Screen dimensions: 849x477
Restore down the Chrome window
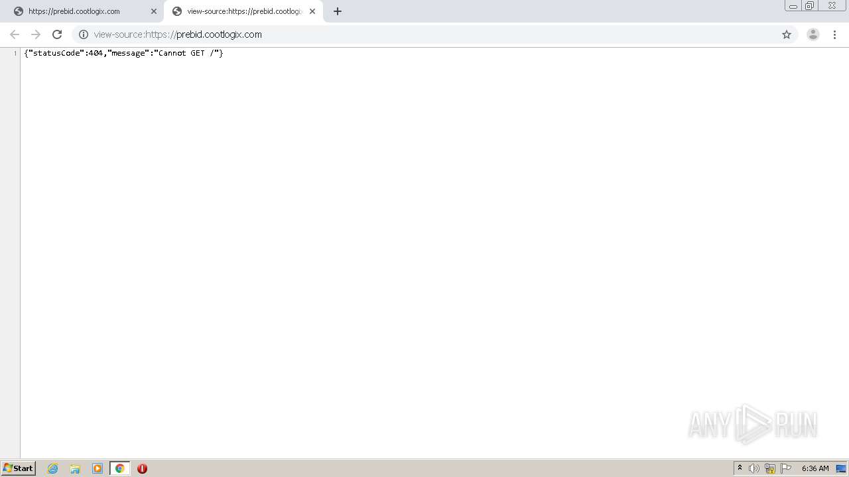click(810, 5)
